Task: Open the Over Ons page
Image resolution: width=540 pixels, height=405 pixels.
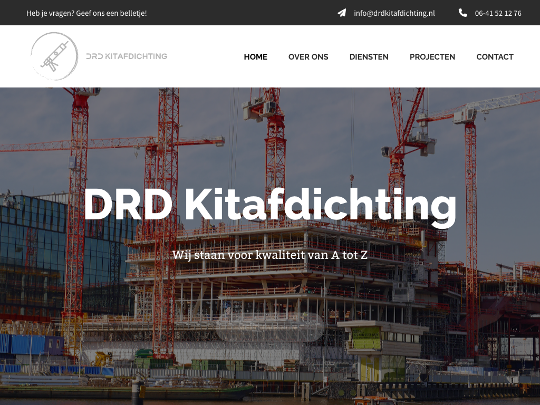Action: pyautogui.click(x=308, y=57)
